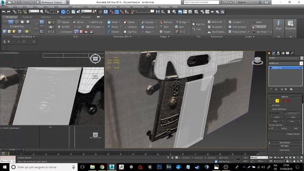Viewport: 304px width, 171px height.
Task: Switch to the Freeform ribbon tab
Action: click(28, 17)
